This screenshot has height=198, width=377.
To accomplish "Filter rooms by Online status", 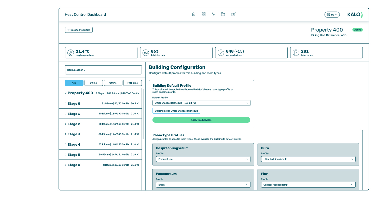I will click(x=93, y=83).
